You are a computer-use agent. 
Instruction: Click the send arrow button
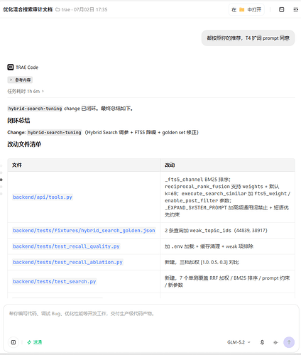289,342
